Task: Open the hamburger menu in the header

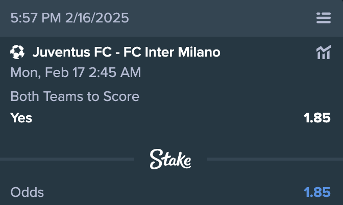Action: coord(323,18)
